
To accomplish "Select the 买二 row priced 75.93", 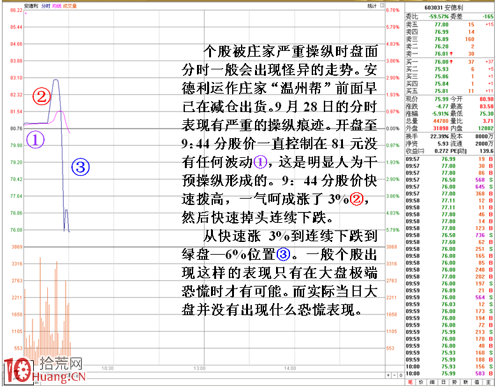I will pyautogui.click(x=449, y=69).
